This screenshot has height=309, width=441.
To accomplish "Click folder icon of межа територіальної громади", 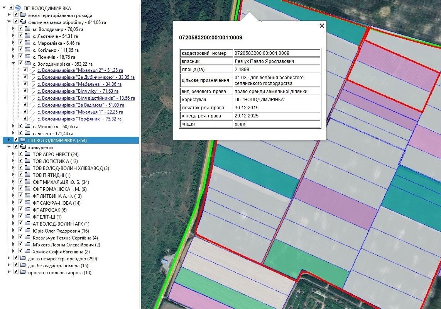I will coord(22,15).
